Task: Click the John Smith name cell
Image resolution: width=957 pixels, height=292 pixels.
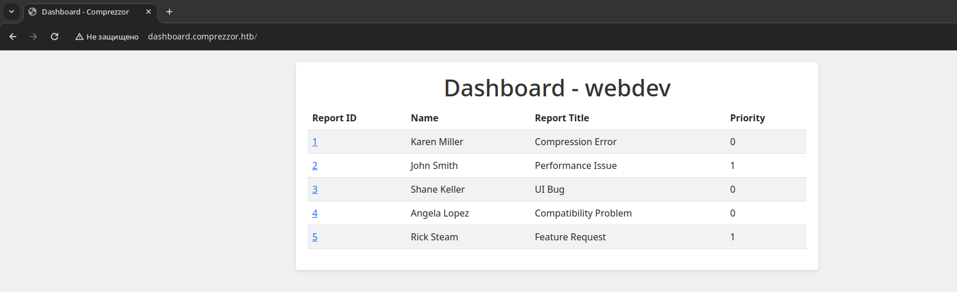Action: (x=434, y=165)
